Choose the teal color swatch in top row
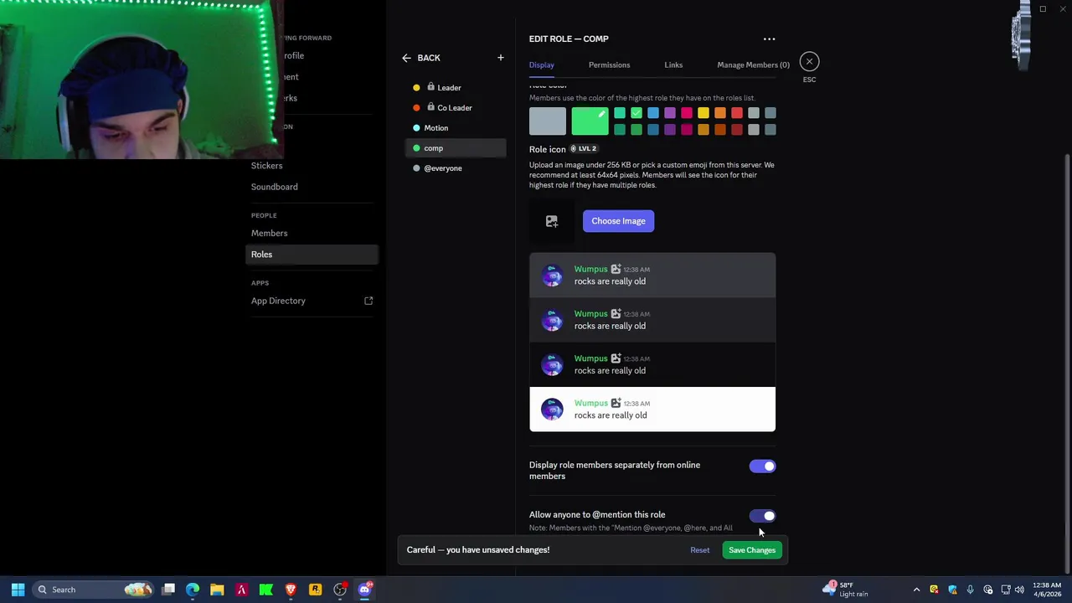1072x603 pixels. click(x=620, y=113)
